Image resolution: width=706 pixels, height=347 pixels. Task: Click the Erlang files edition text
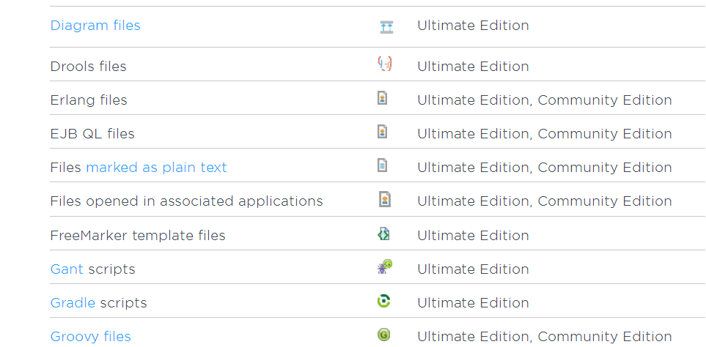point(545,100)
